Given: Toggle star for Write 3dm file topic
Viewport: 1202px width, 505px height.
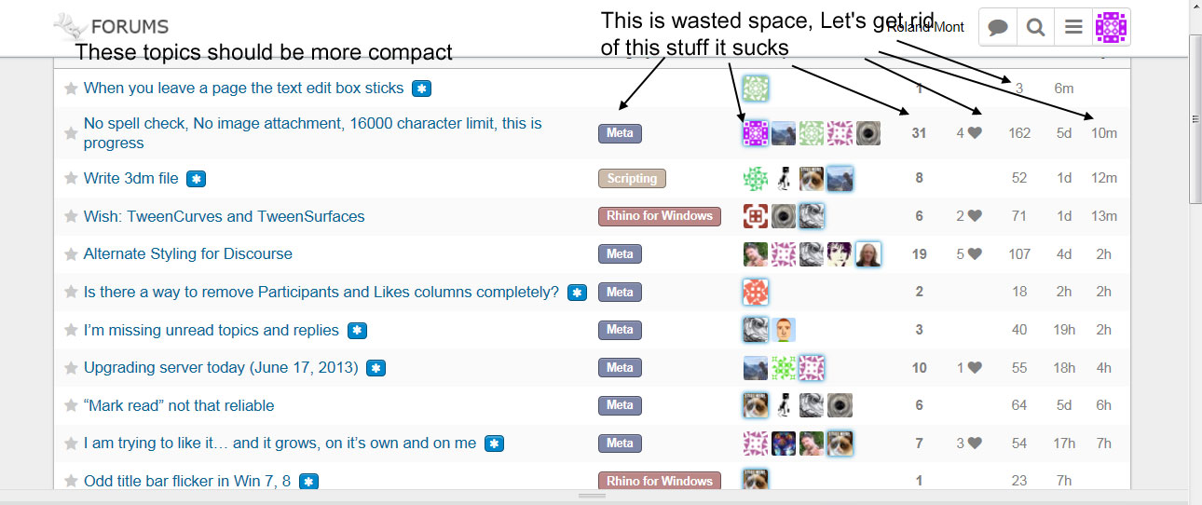Looking at the screenshot, I should (71, 179).
